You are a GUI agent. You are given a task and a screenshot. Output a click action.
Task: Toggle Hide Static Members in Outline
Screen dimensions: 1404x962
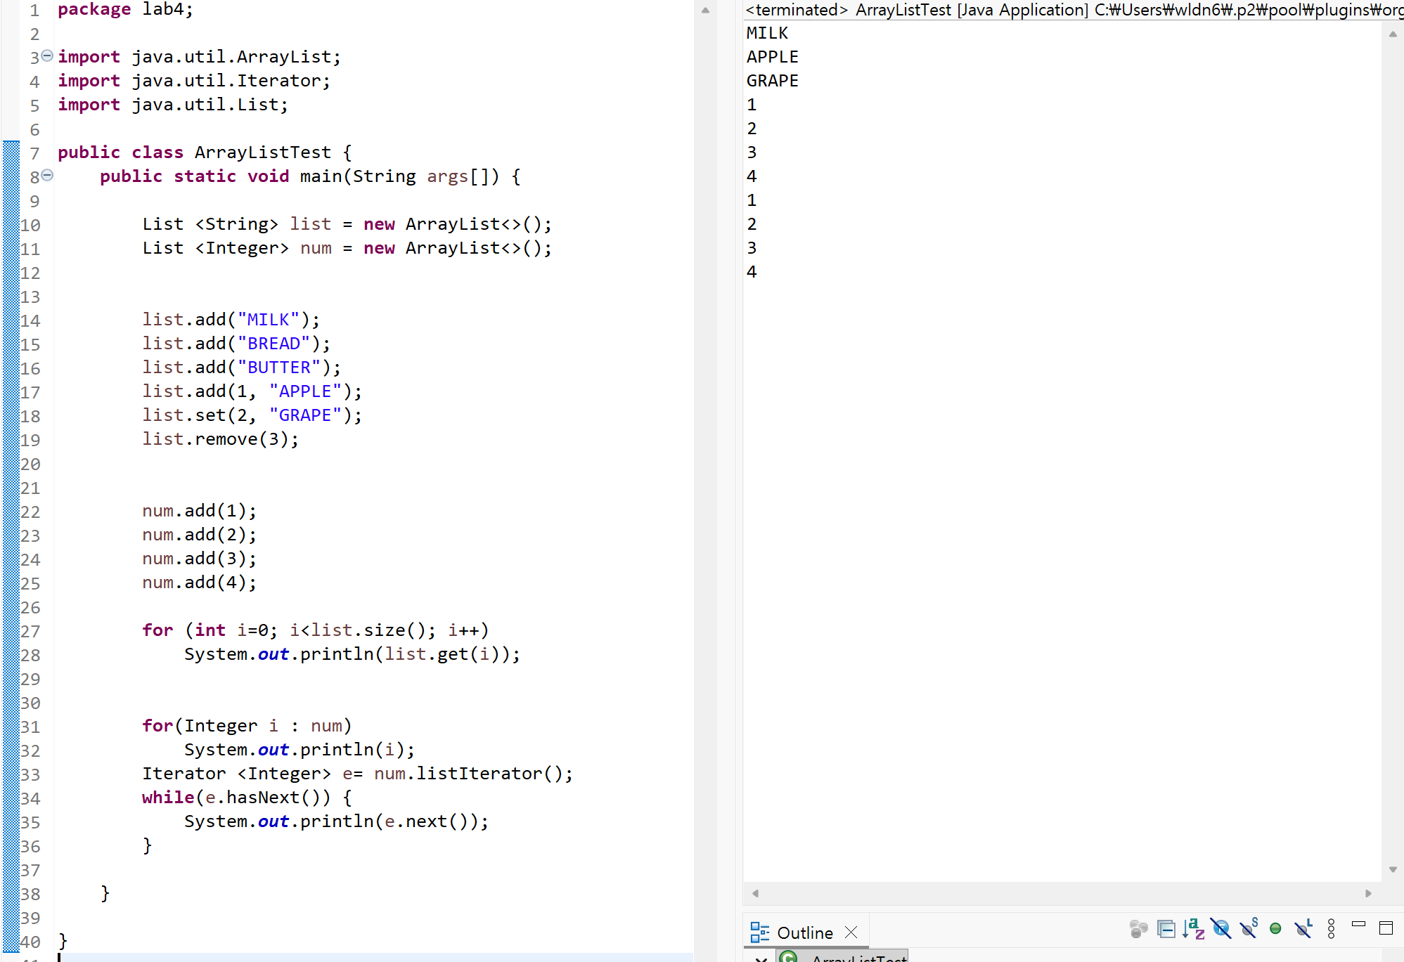[x=1249, y=929]
